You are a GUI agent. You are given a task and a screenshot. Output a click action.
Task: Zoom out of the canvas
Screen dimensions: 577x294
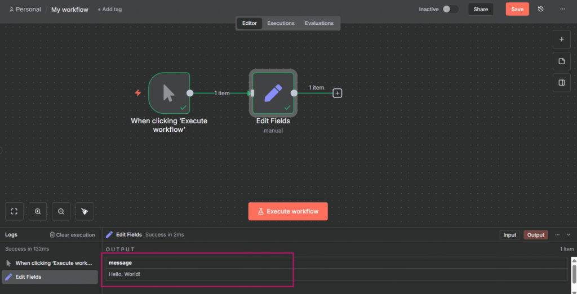61,211
